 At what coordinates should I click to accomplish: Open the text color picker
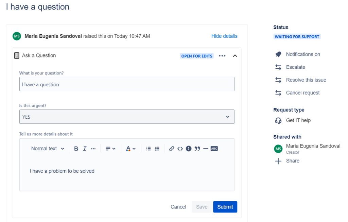coord(131,148)
